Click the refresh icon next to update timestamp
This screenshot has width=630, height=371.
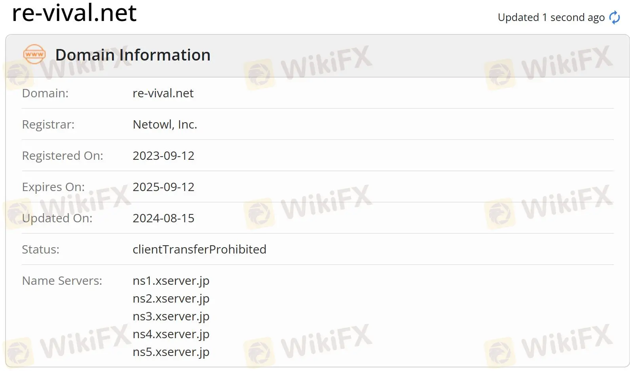pyautogui.click(x=614, y=17)
